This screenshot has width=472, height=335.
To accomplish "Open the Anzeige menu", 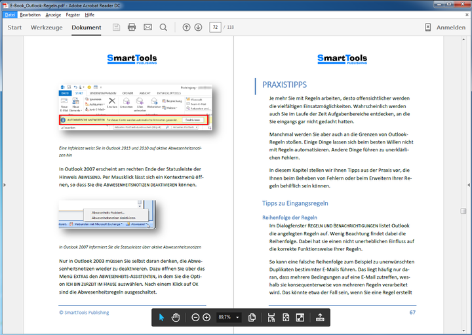I will point(53,14).
